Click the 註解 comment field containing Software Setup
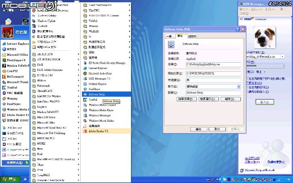Screen dimensions: 293x183 click(x=213, y=92)
